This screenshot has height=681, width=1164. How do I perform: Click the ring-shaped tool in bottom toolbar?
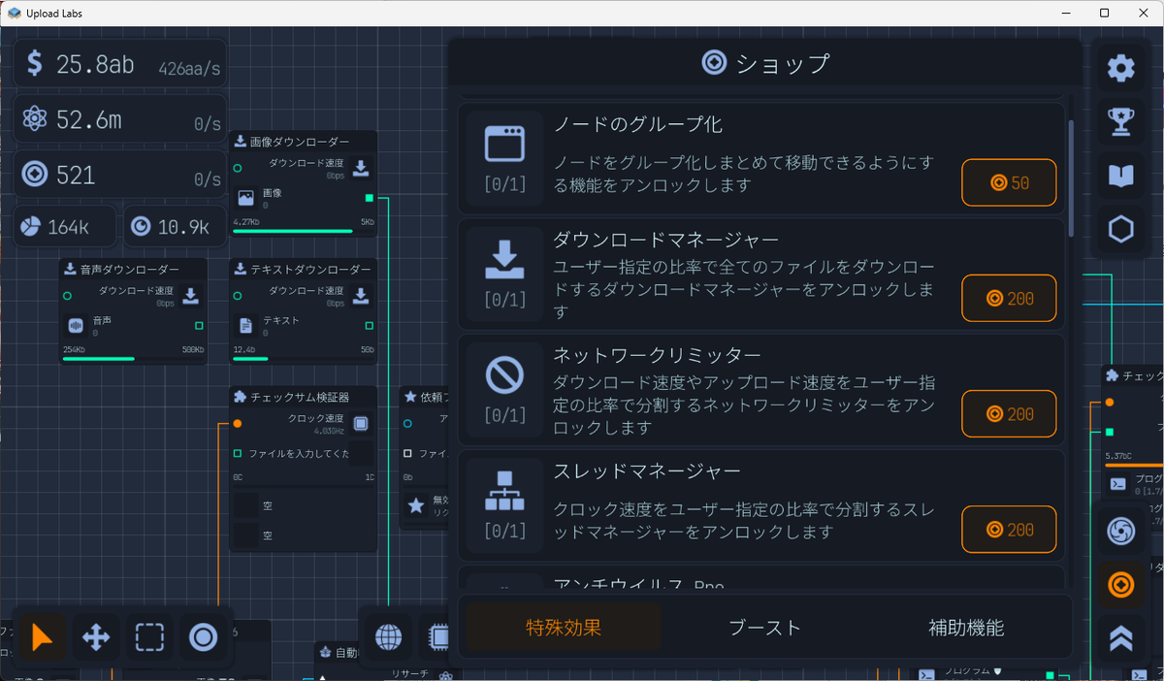(203, 637)
